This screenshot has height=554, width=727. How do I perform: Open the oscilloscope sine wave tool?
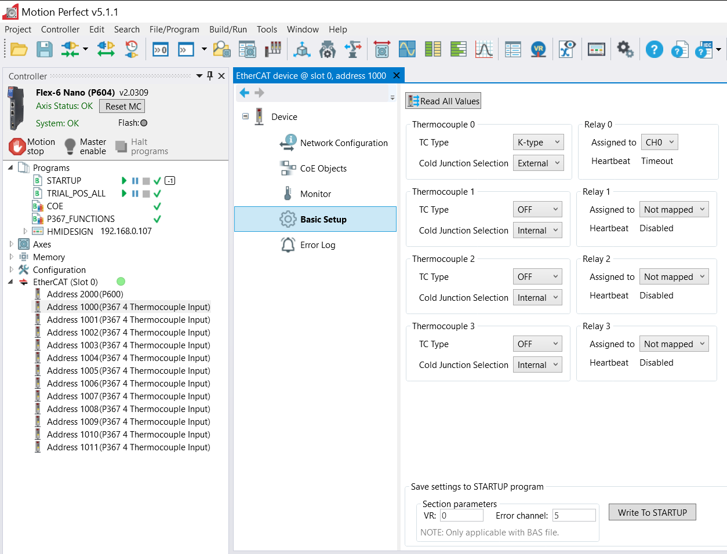point(407,50)
